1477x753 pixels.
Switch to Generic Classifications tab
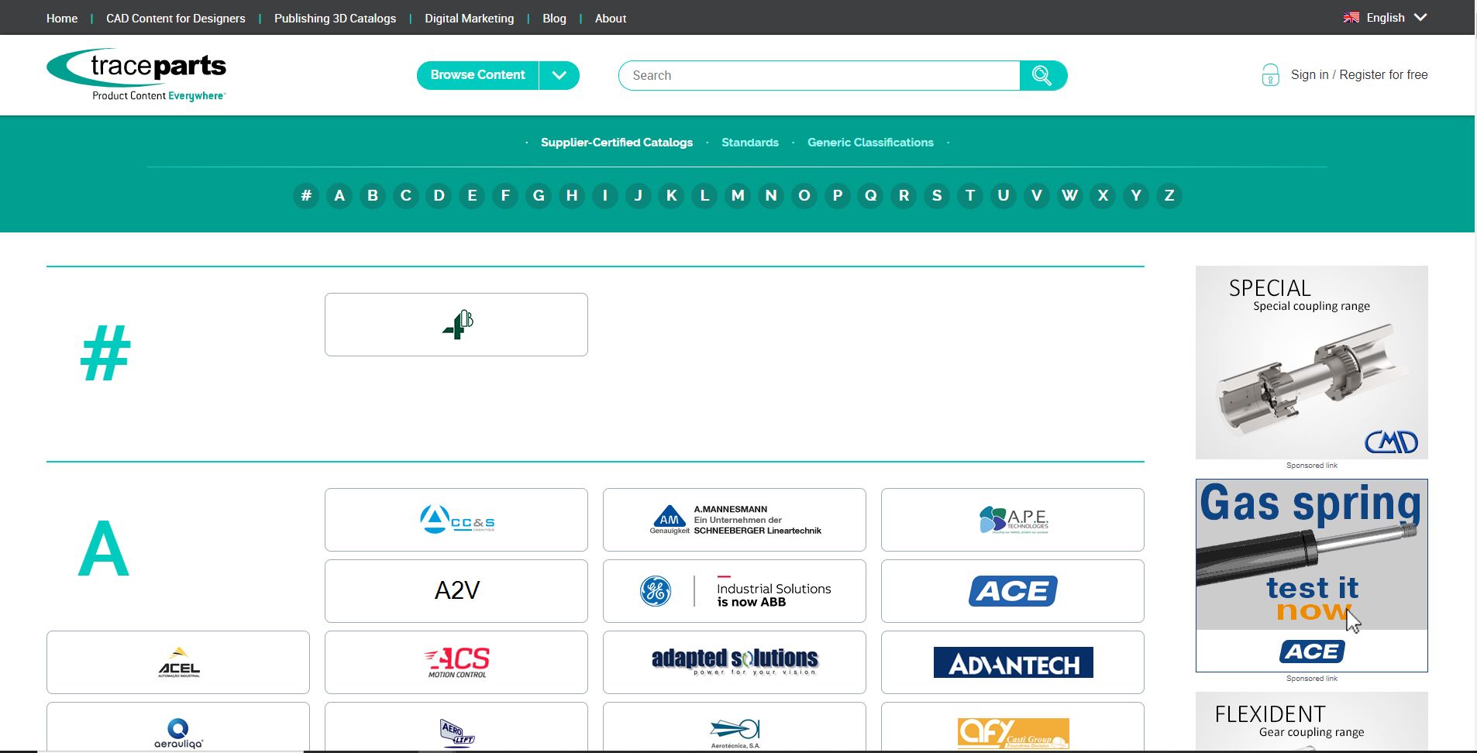(x=870, y=143)
